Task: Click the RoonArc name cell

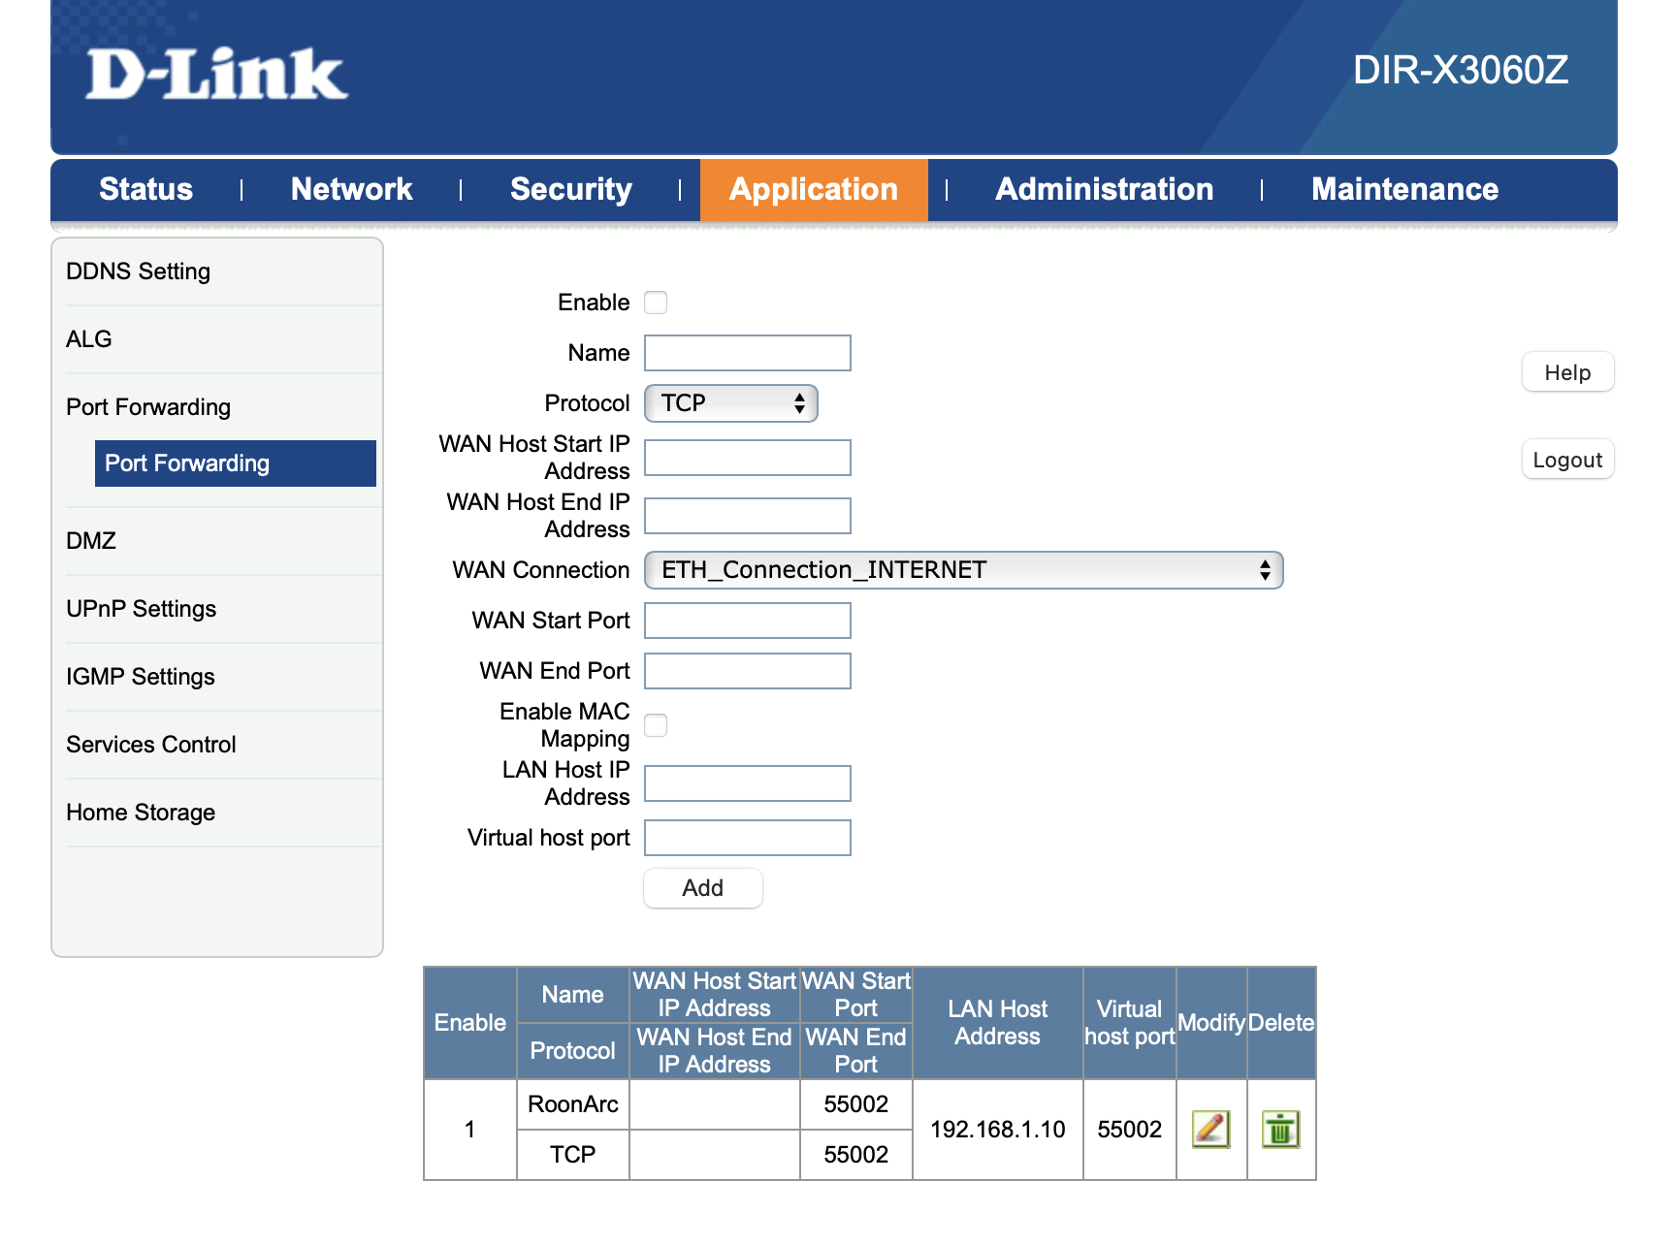Action: [x=573, y=1104]
